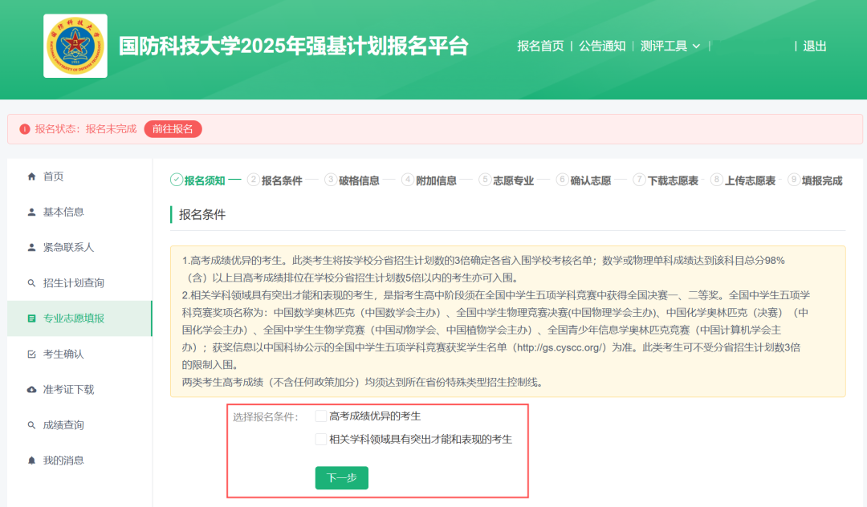Click the 国防科技大学2025年强基计划报名平台 title
This screenshot has height=507, width=867.
[294, 46]
